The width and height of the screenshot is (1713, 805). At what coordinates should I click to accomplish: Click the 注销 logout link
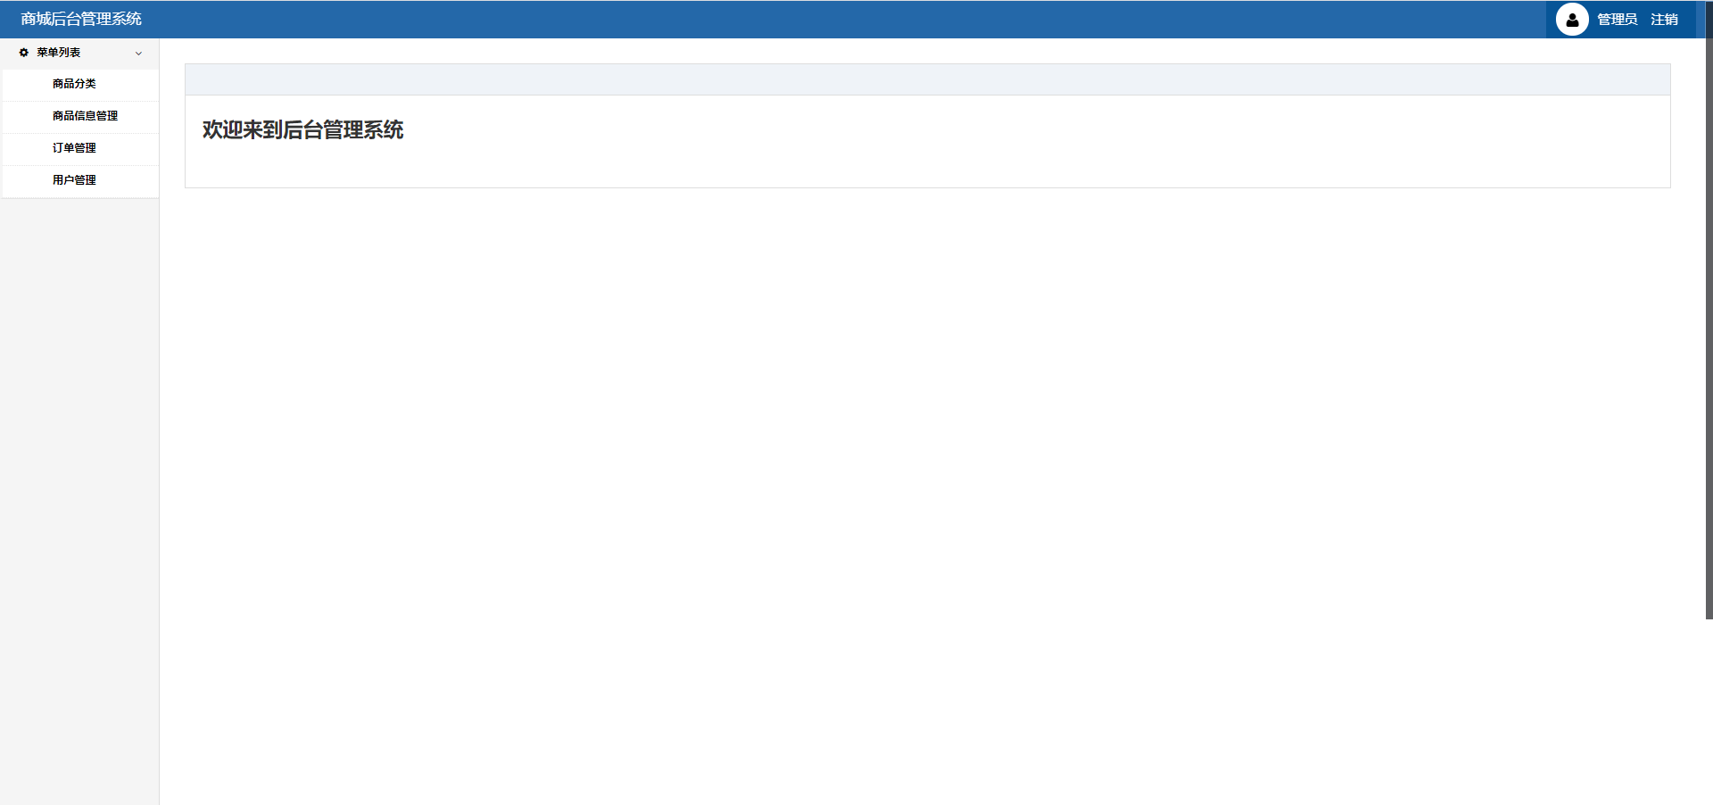[x=1664, y=20]
